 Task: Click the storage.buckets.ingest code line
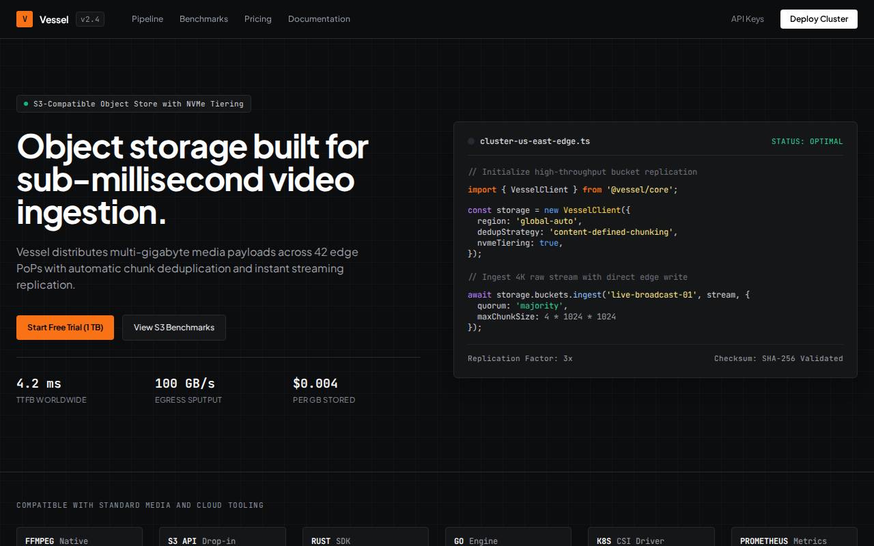(609, 295)
